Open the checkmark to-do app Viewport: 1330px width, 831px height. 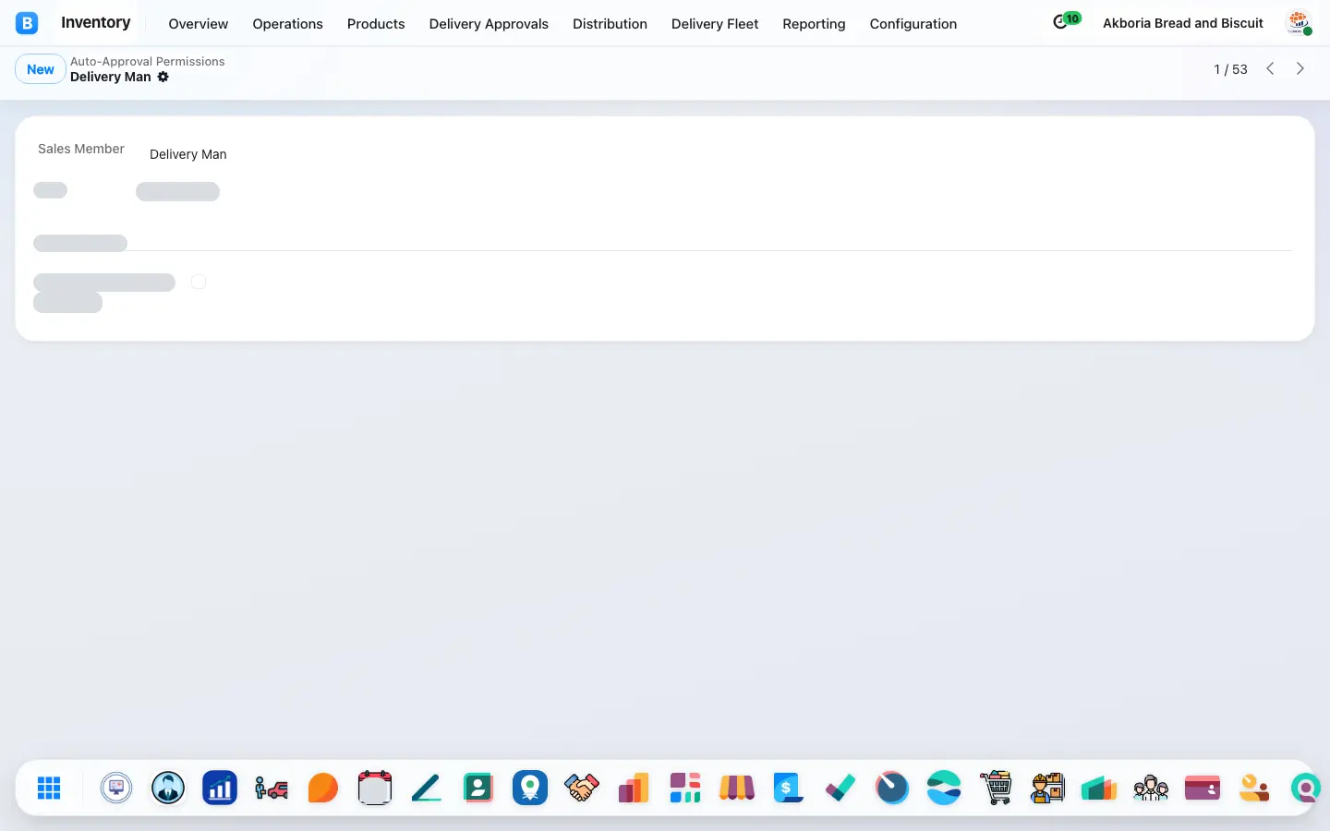[840, 788]
